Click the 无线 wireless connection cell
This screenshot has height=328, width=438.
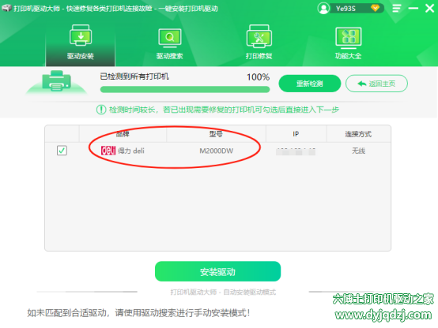(x=358, y=151)
